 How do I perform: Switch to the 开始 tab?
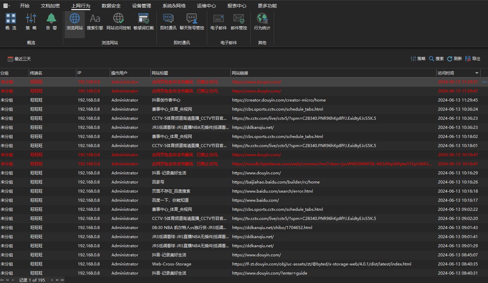click(25, 6)
